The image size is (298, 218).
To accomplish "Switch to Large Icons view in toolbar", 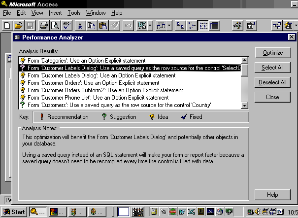I will (x=180, y=25).
